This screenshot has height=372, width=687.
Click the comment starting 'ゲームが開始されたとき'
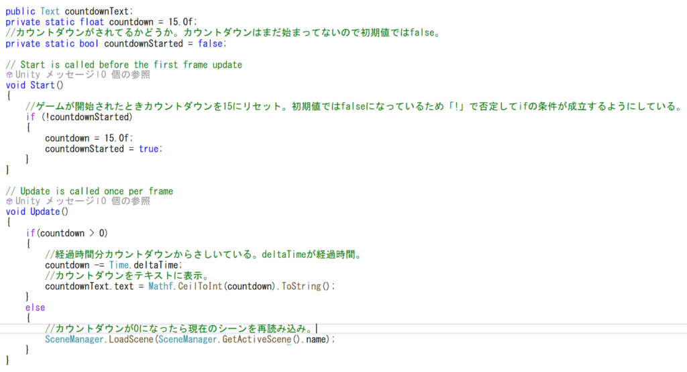[x=354, y=106]
